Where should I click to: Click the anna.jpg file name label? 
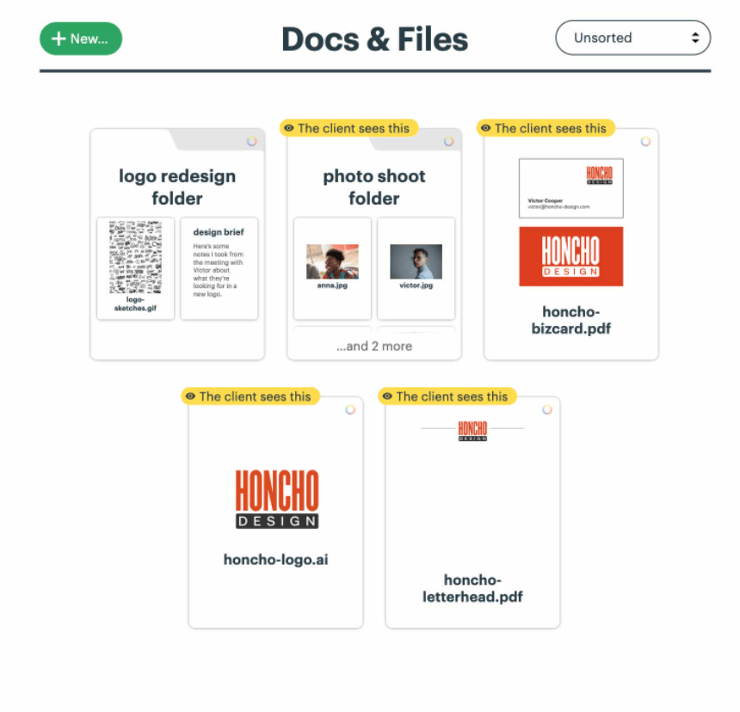[x=332, y=285]
